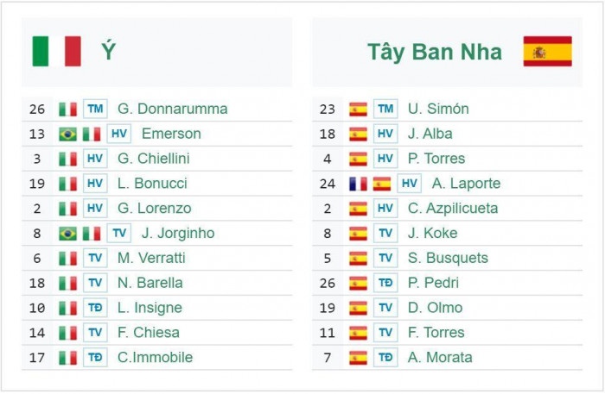Select C. Azpilicueta in Spain lineup

[x=453, y=209]
